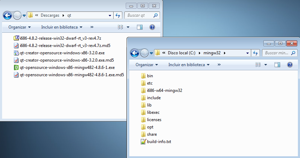Select the bin folder
Image resolution: width=300 pixels, height=158 pixels.
coord(147,76)
